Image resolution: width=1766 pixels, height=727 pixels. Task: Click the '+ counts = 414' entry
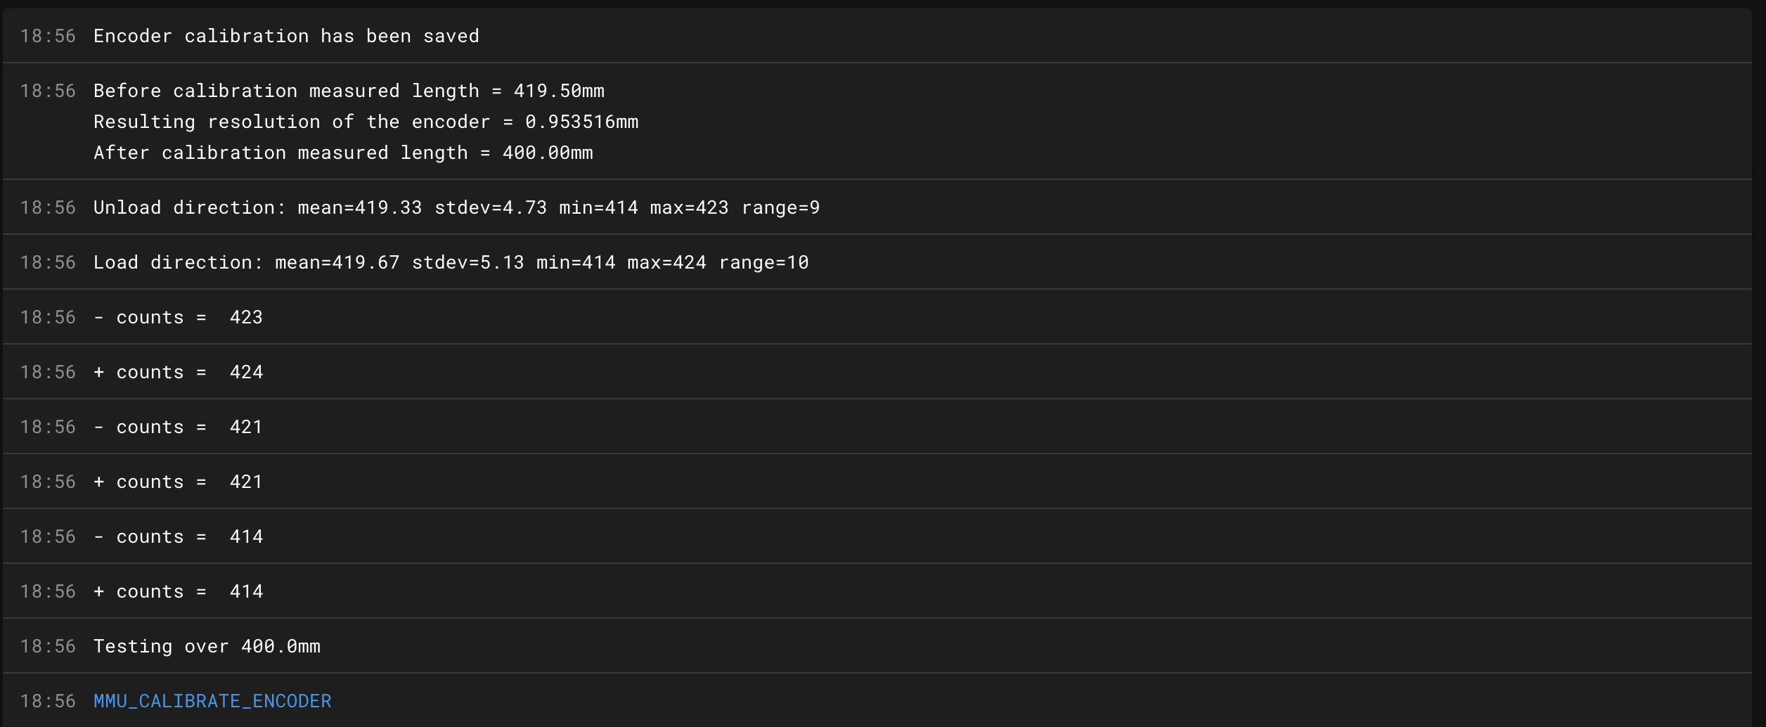pos(178,591)
